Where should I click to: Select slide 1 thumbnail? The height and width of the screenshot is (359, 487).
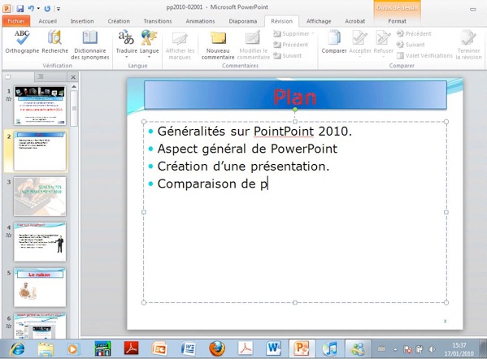click(40, 106)
